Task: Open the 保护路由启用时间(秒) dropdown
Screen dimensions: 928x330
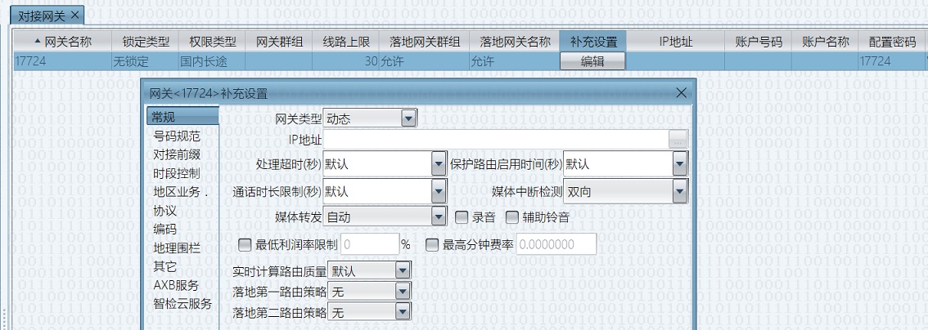Action: point(680,164)
